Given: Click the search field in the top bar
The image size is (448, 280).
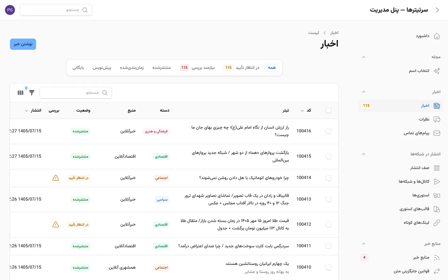Looking at the screenshot, I should click(x=56, y=10).
